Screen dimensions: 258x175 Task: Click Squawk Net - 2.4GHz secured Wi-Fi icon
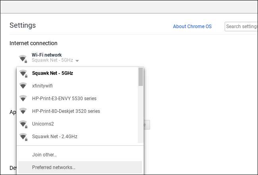(x=23, y=137)
